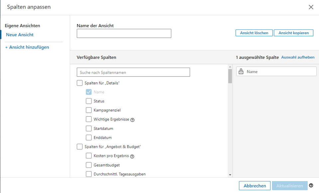Viewport: 319px width, 193px height.
Task: Click the lock icon on Name column
Action: click(241, 71)
